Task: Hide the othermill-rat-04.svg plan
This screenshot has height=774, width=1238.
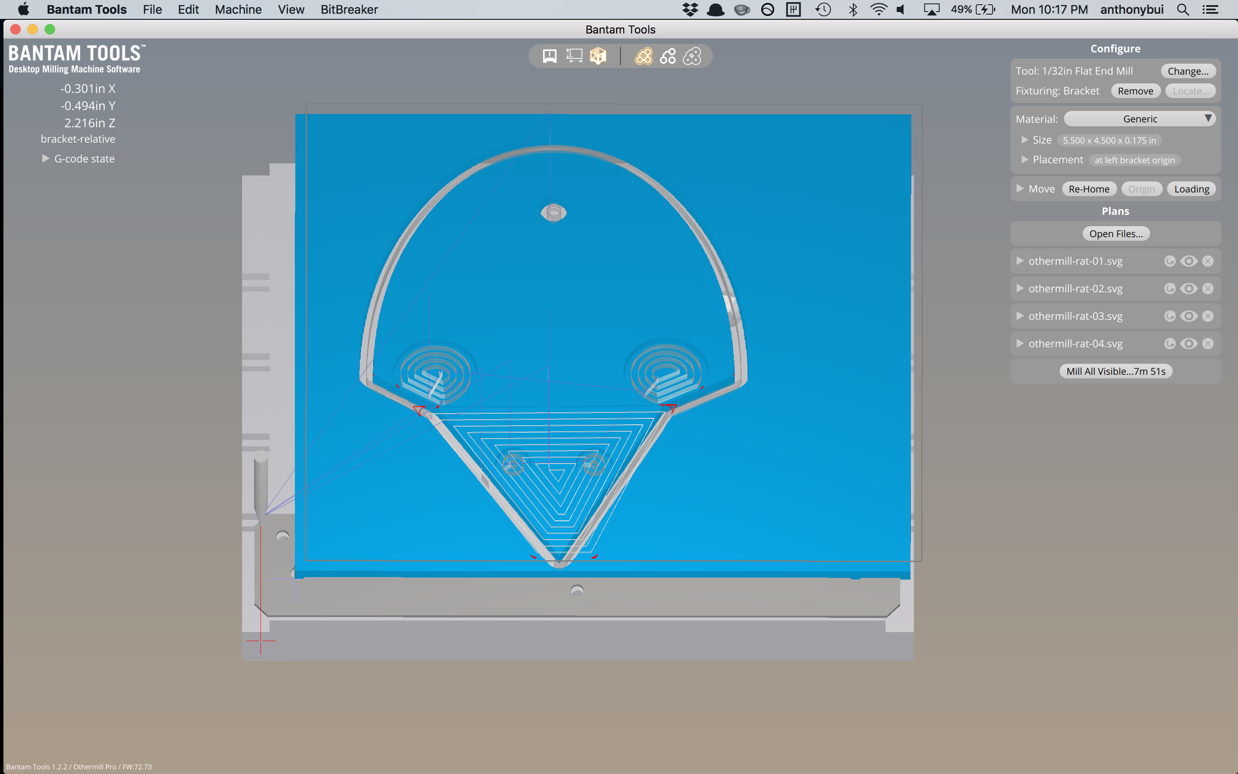Action: pos(1189,344)
